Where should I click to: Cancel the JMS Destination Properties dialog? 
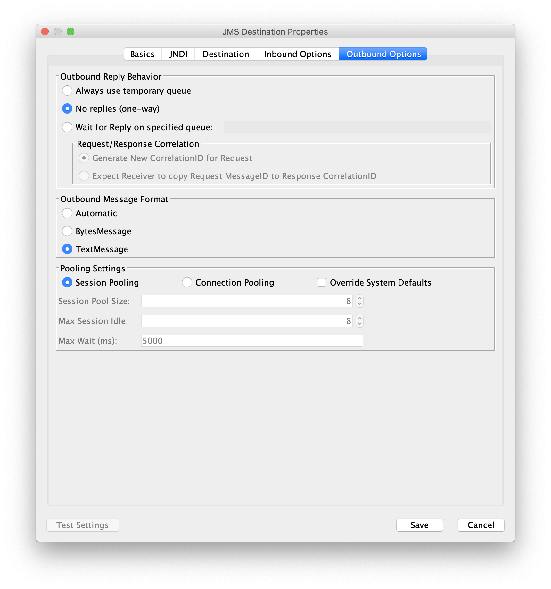481,525
